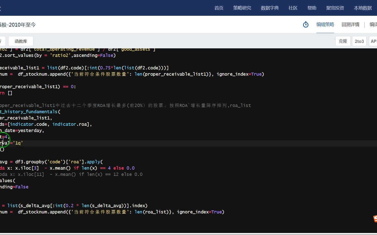Click the 克隆 button

point(343,41)
